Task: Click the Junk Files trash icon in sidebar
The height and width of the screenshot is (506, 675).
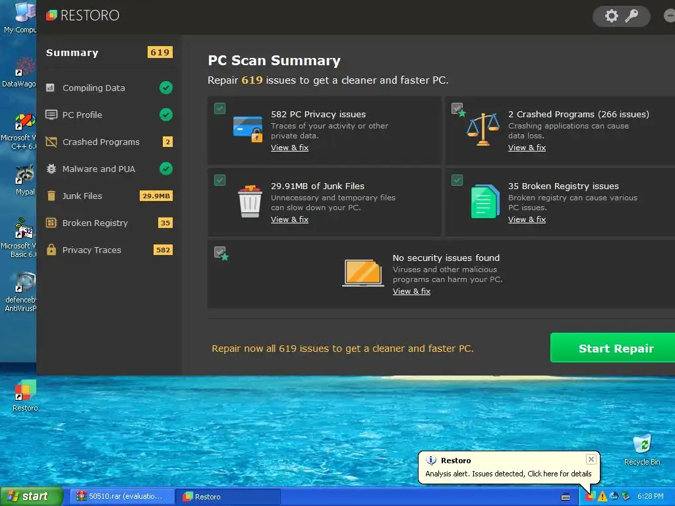Action: tap(51, 196)
